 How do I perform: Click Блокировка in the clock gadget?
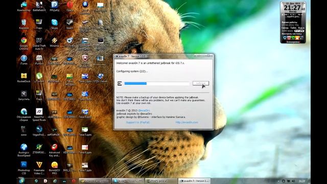pos(293,42)
